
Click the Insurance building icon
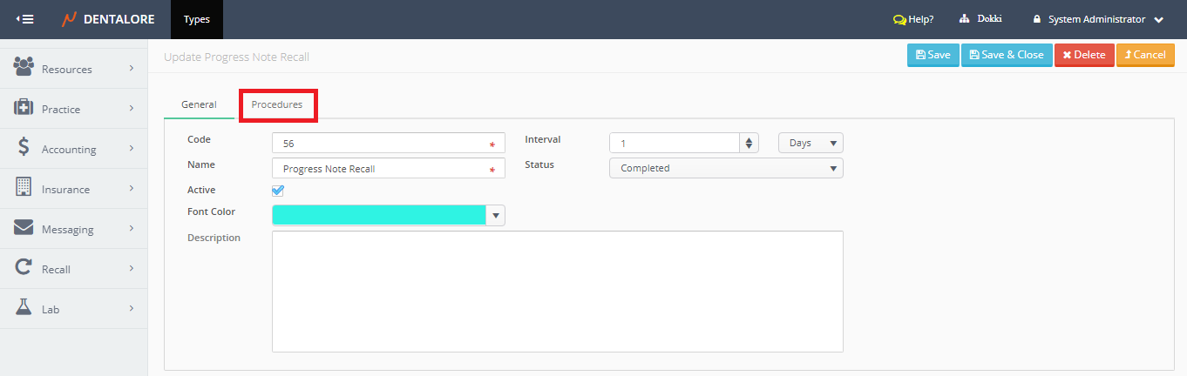(24, 188)
